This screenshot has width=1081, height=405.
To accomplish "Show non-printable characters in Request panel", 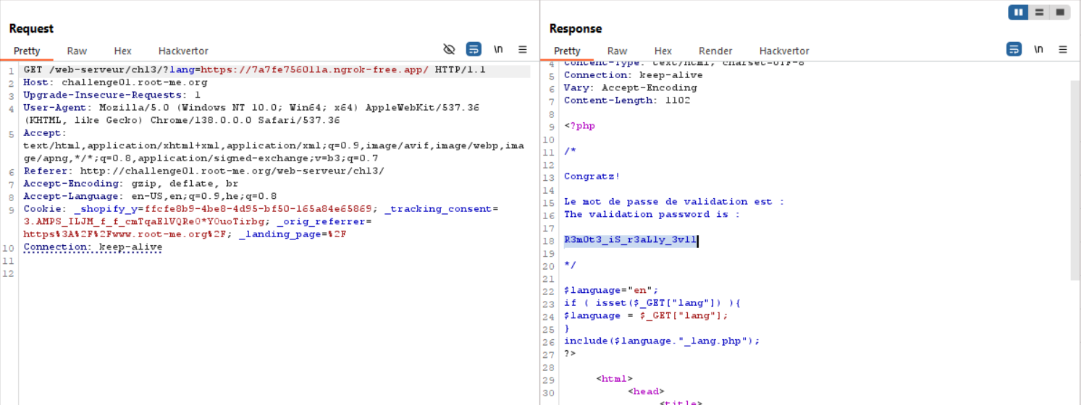I will tap(498, 49).
